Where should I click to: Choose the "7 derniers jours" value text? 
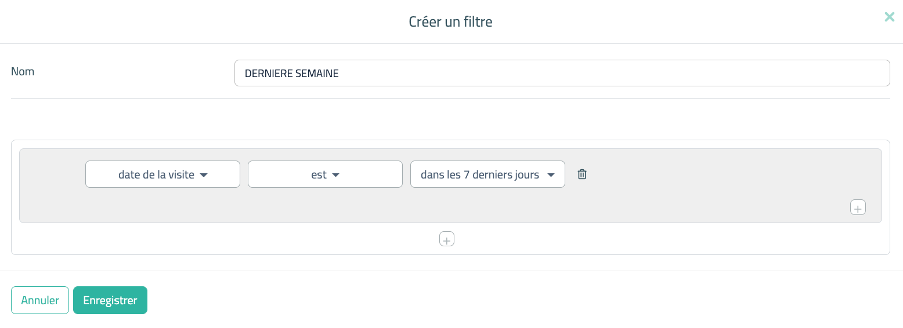(x=501, y=174)
